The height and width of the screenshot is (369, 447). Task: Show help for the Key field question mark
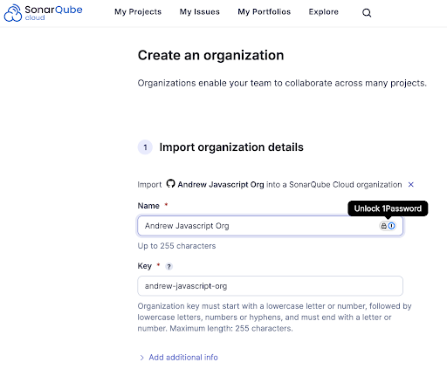click(168, 266)
